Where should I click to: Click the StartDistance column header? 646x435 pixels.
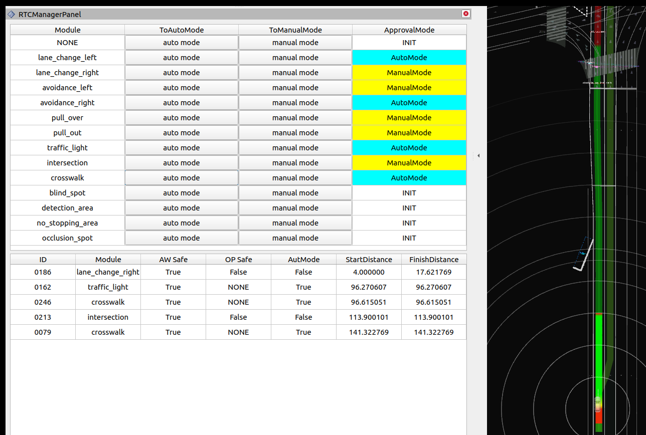[369, 259]
